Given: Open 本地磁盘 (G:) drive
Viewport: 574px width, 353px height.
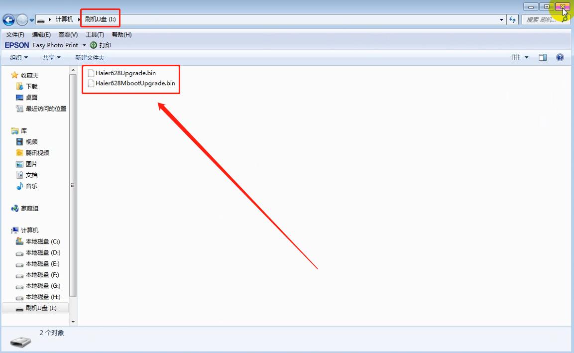Looking at the screenshot, I should (43, 286).
